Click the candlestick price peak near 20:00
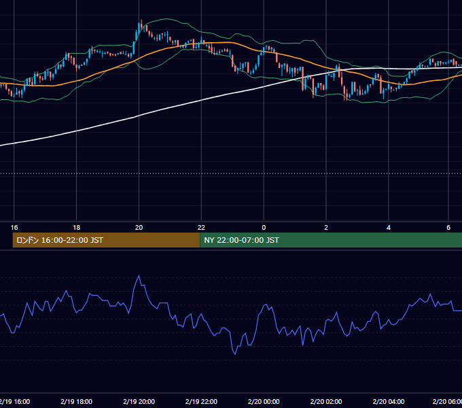The height and width of the screenshot is (408, 462). pyautogui.click(x=141, y=24)
